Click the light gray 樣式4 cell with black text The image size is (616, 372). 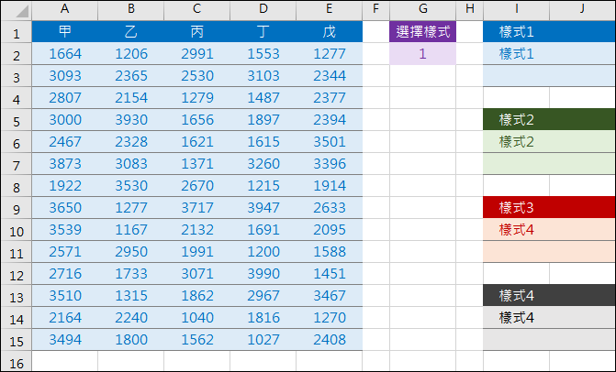coord(516,317)
